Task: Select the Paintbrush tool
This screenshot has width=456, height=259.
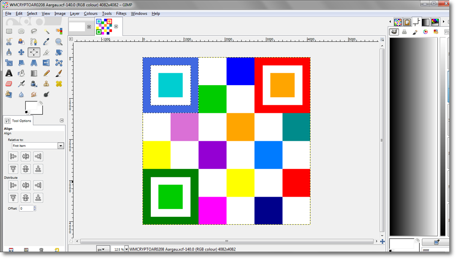Action: (x=59, y=73)
